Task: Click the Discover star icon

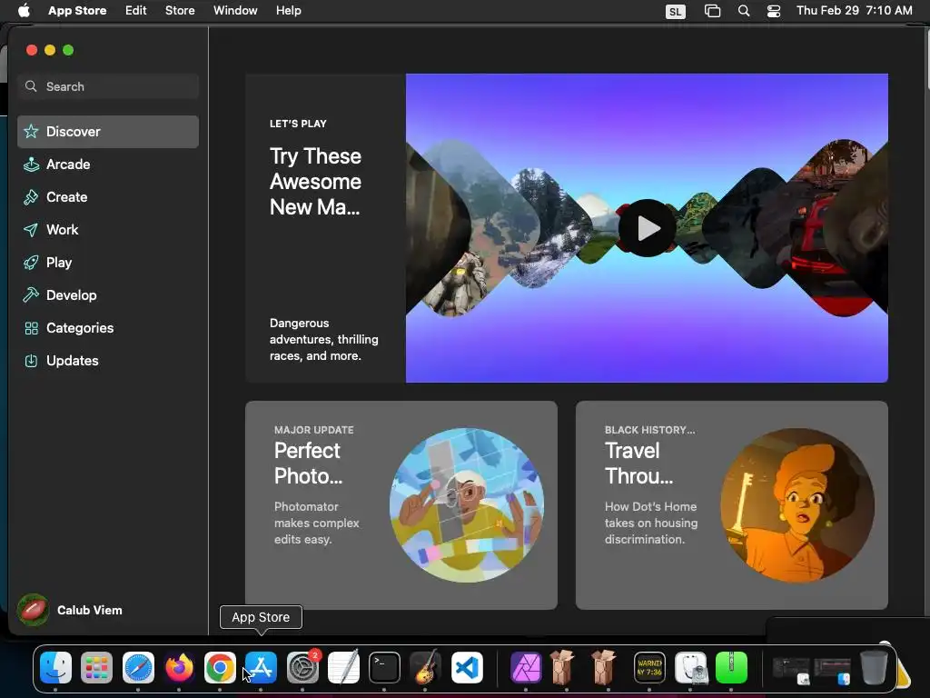Action: (x=32, y=131)
